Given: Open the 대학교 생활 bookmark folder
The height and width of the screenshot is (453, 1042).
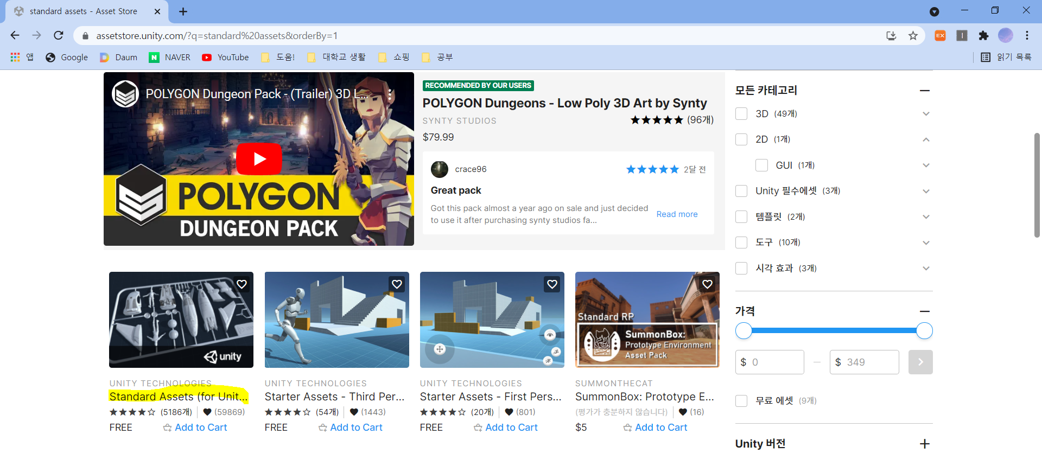Looking at the screenshot, I should (336, 57).
